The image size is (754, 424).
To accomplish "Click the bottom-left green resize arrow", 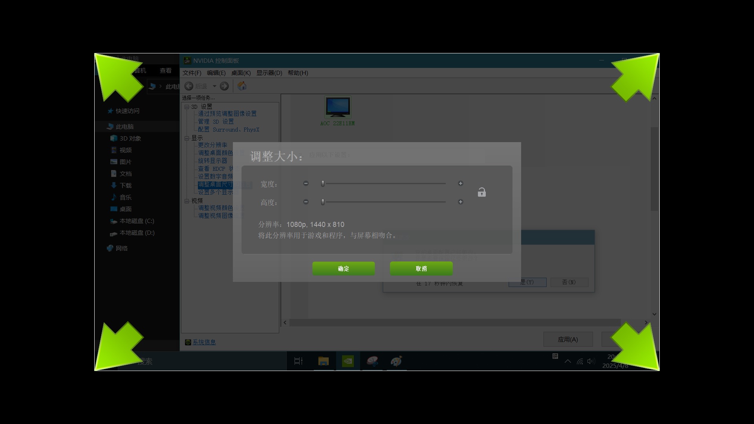I will point(118,347).
